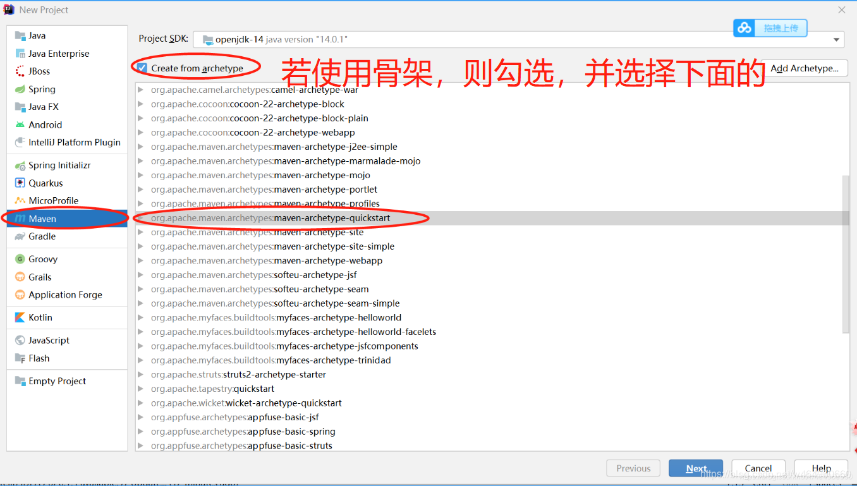Click the Maven 'm' icon
This screenshot has width=857, height=486.
coord(20,219)
